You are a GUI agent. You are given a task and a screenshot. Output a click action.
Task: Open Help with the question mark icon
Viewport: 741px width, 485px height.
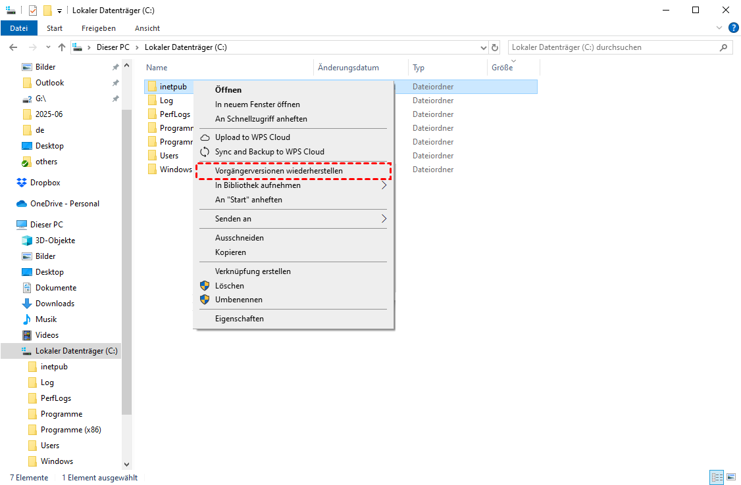(734, 28)
